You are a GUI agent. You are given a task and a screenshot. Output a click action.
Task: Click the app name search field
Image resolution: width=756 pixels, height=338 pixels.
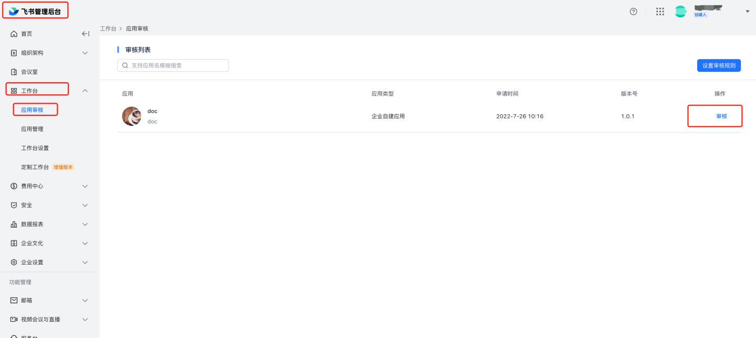[173, 66]
